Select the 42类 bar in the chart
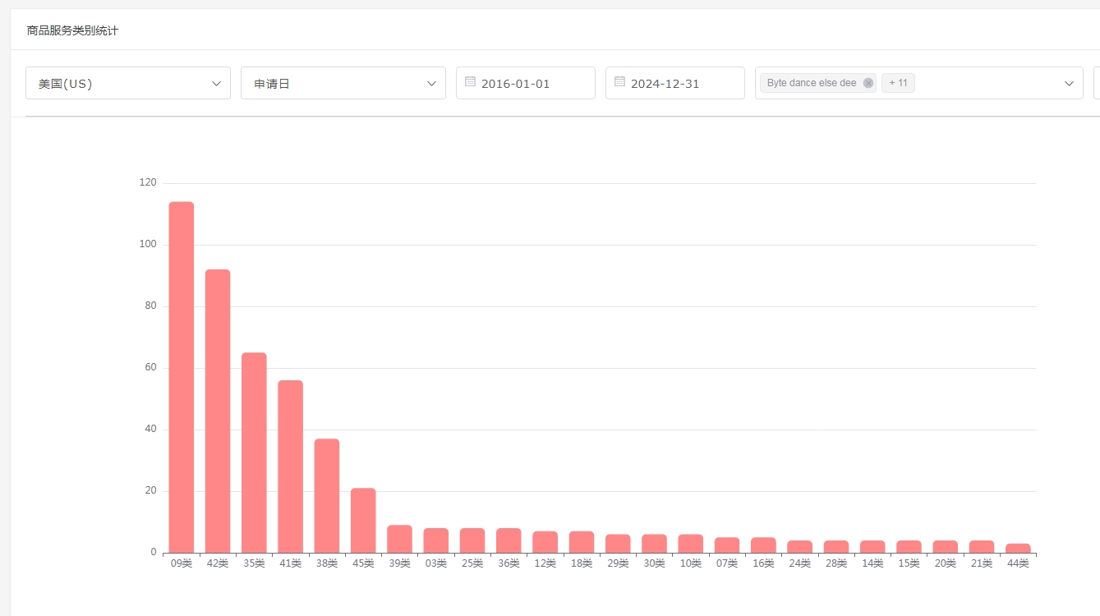The width and height of the screenshot is (1100, 616). [x=218, y=411]
